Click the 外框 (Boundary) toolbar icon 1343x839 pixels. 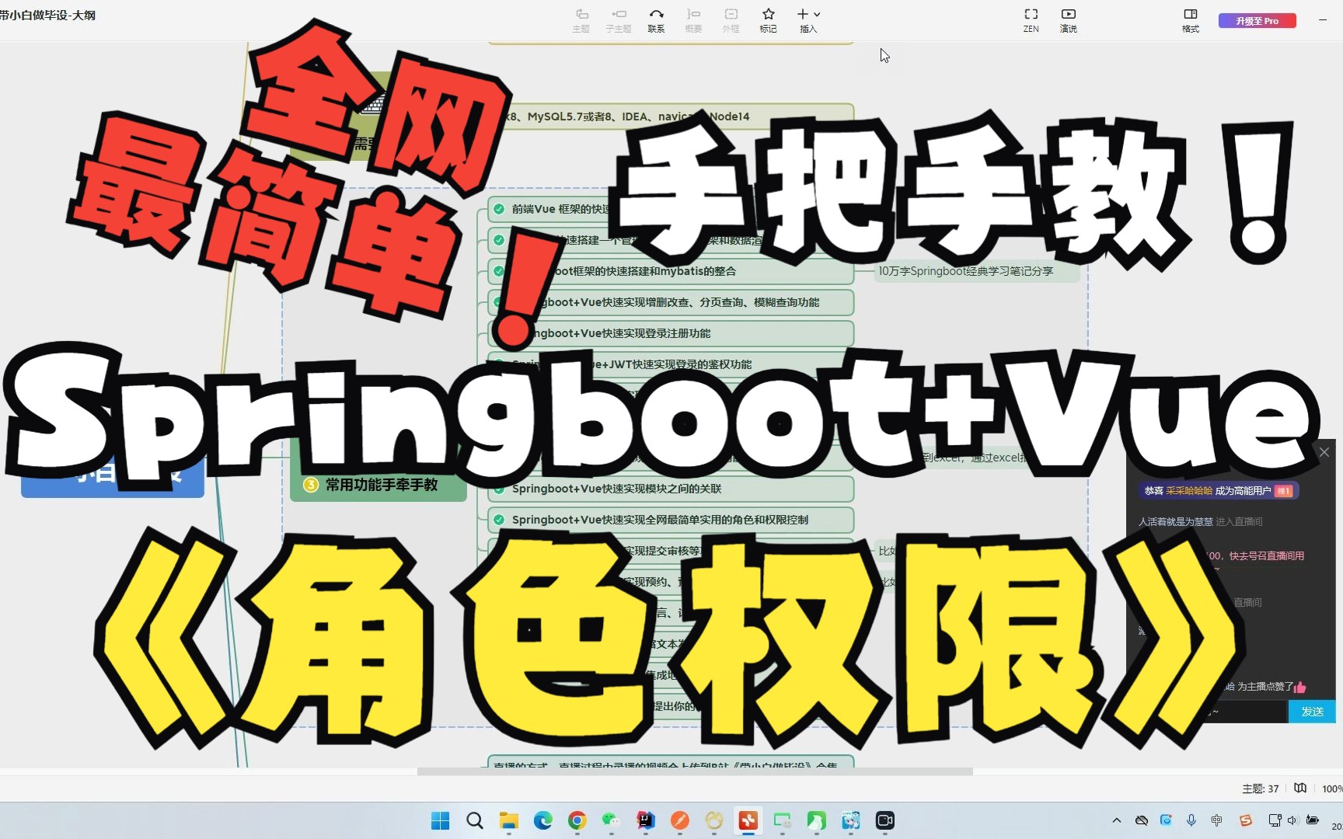731,21
